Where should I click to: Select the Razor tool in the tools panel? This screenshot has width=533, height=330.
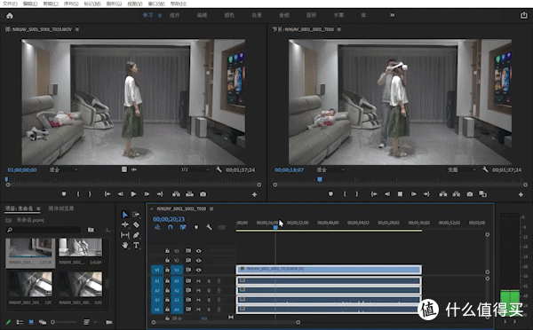[136, 224]
